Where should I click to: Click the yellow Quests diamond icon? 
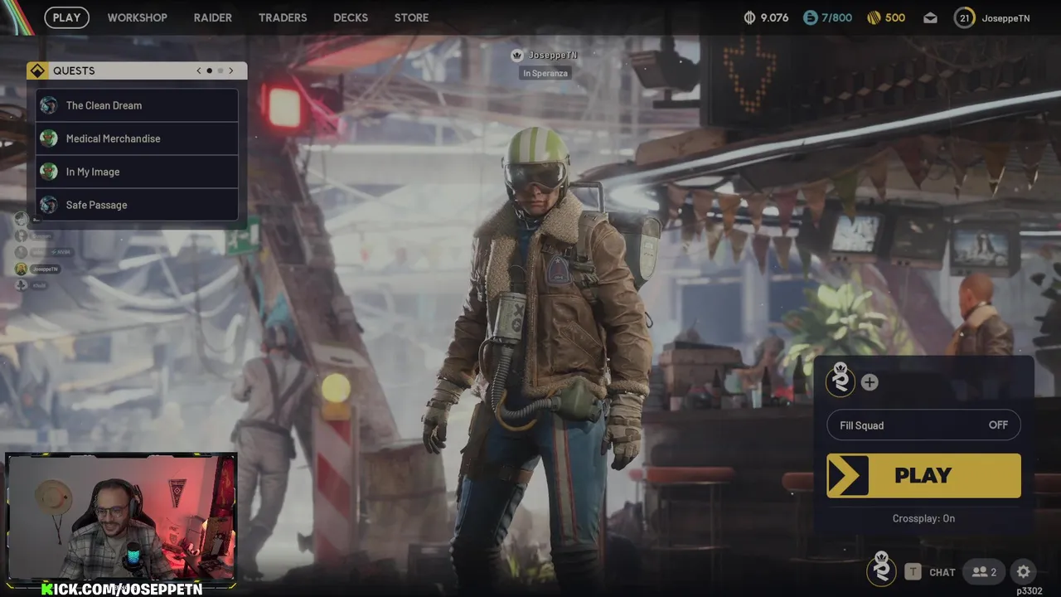37,70
